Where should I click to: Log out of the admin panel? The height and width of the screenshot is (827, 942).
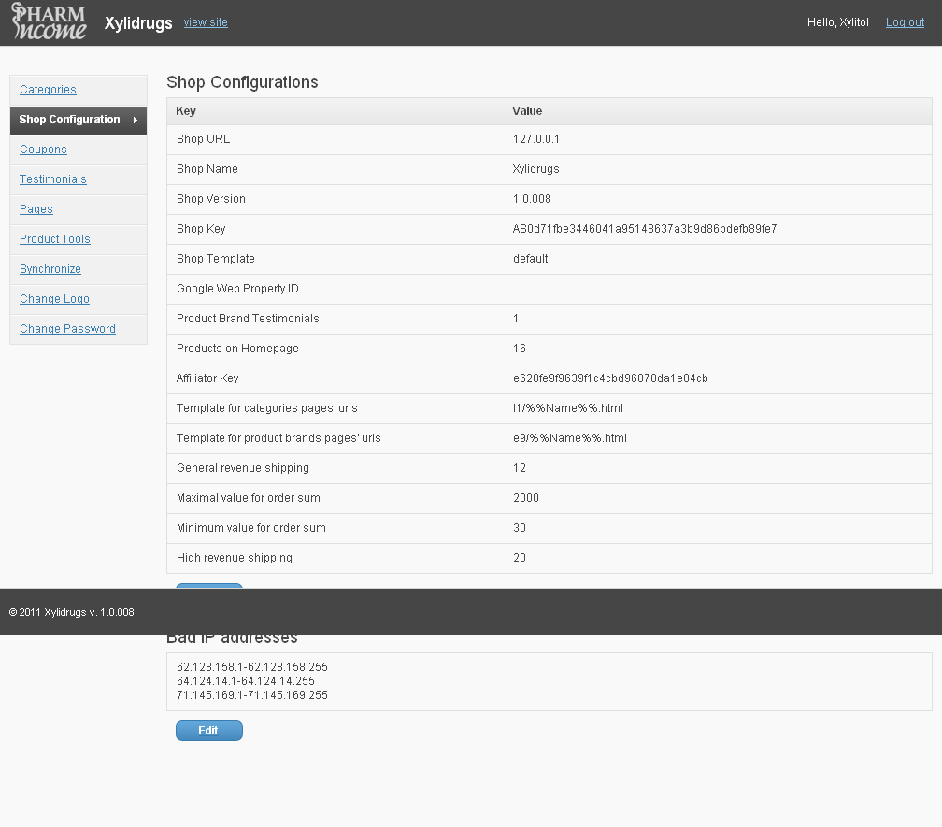tap(905, 22)
